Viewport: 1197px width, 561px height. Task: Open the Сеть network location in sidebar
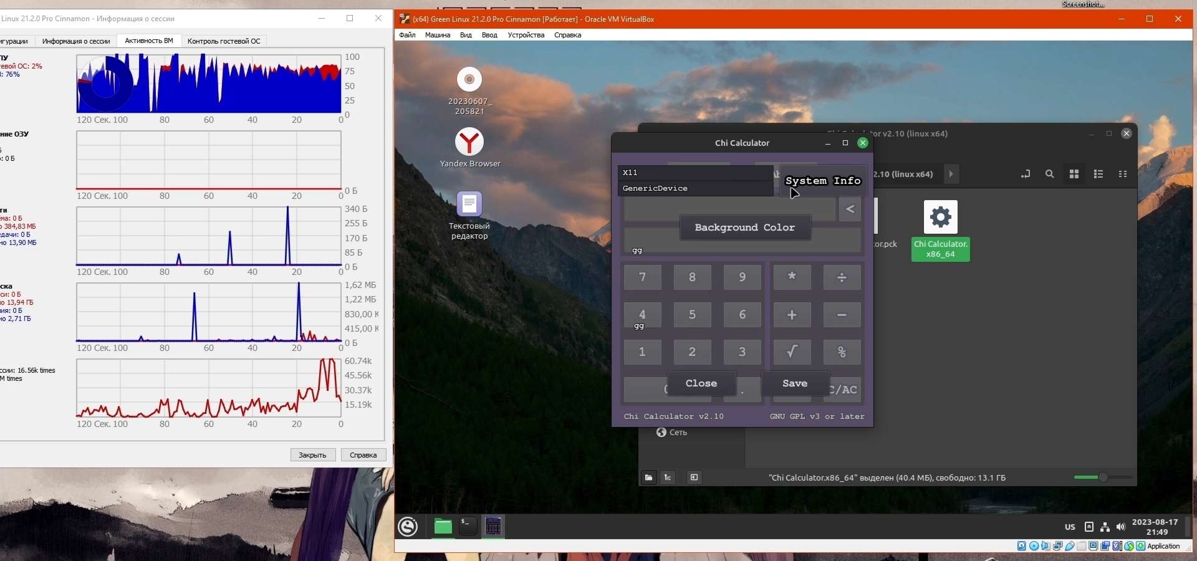(x=671, y=433)
